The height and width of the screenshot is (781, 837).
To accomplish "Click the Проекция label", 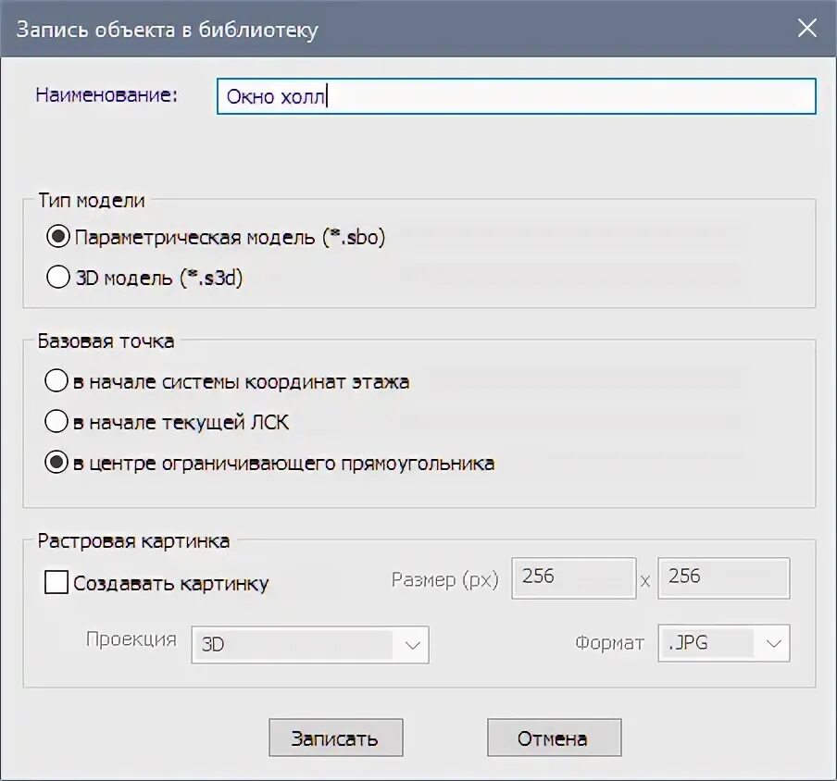I will coord(131,639).
